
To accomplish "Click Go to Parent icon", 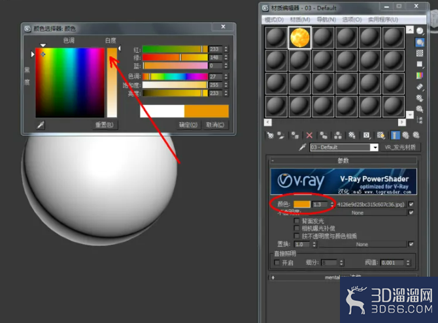I will point(405,135).
